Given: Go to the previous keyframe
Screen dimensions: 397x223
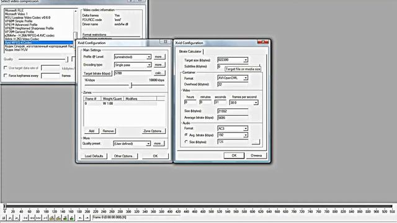Looking at the screenshot, I should point(51,217).
